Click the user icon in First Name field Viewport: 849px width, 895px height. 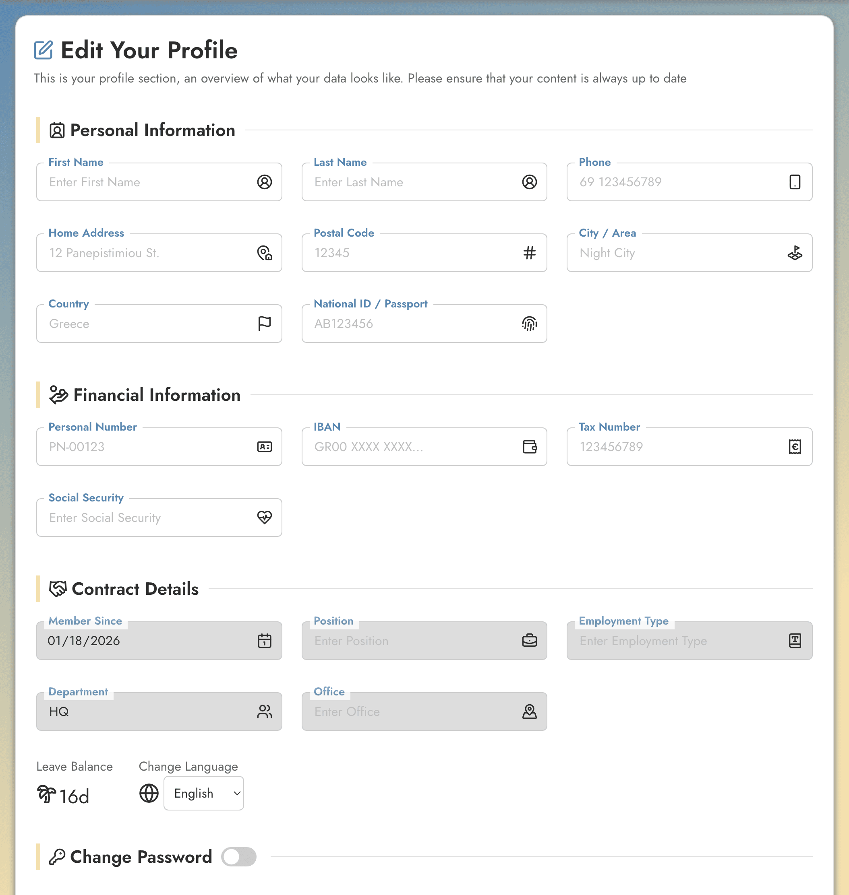(x=265, y=182)
